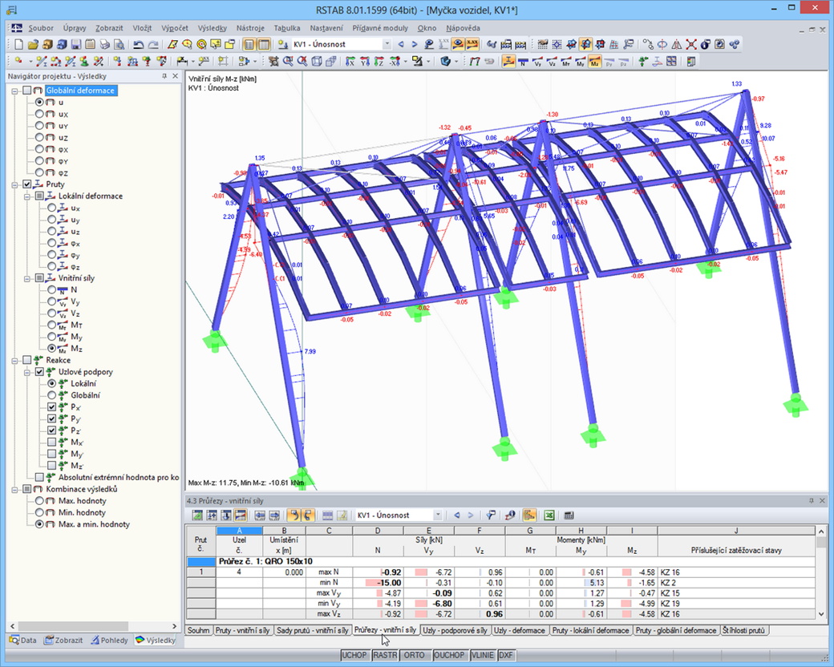834x667 pixels.
Task: Collapse the Pruty tree node
Action: (x=15, y=184)
